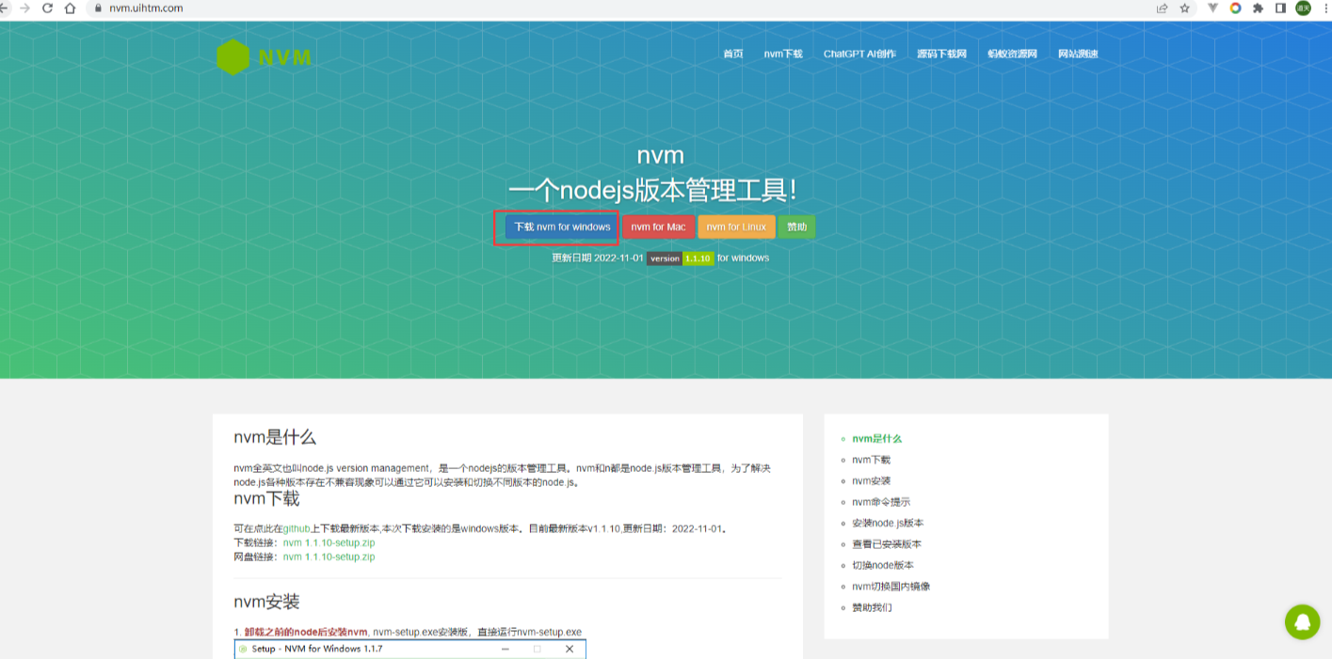1332x659 pixels.
Task: Open the 源码下载网 navigation item
Action: click(x=942, y=54)
